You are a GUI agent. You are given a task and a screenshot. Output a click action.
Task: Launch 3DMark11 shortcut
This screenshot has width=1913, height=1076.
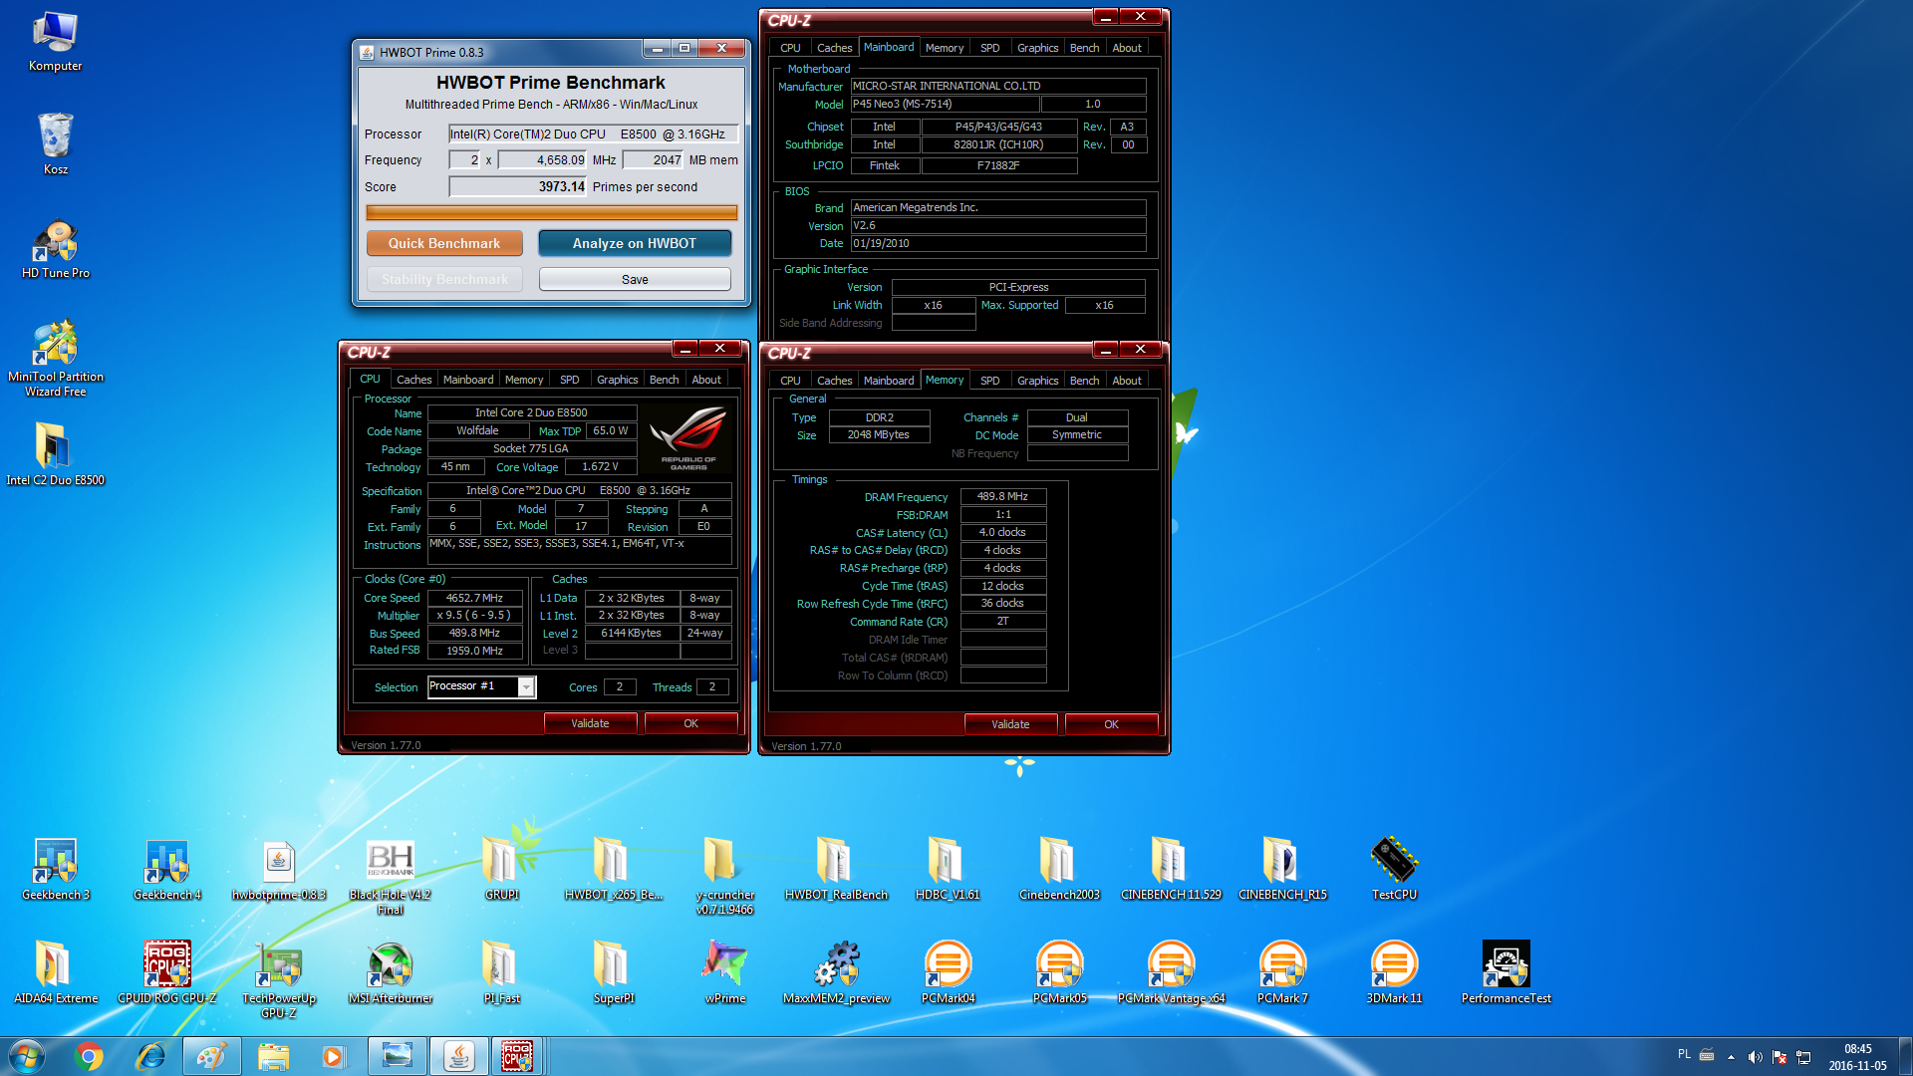click(1394, 973)
